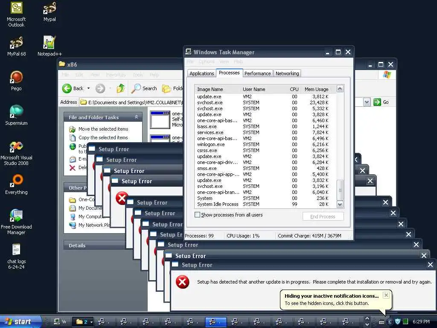This screenshot has width=437, height=328.
Task: Open Back button history dropdown arrow
Action: [x=89, y=88]
